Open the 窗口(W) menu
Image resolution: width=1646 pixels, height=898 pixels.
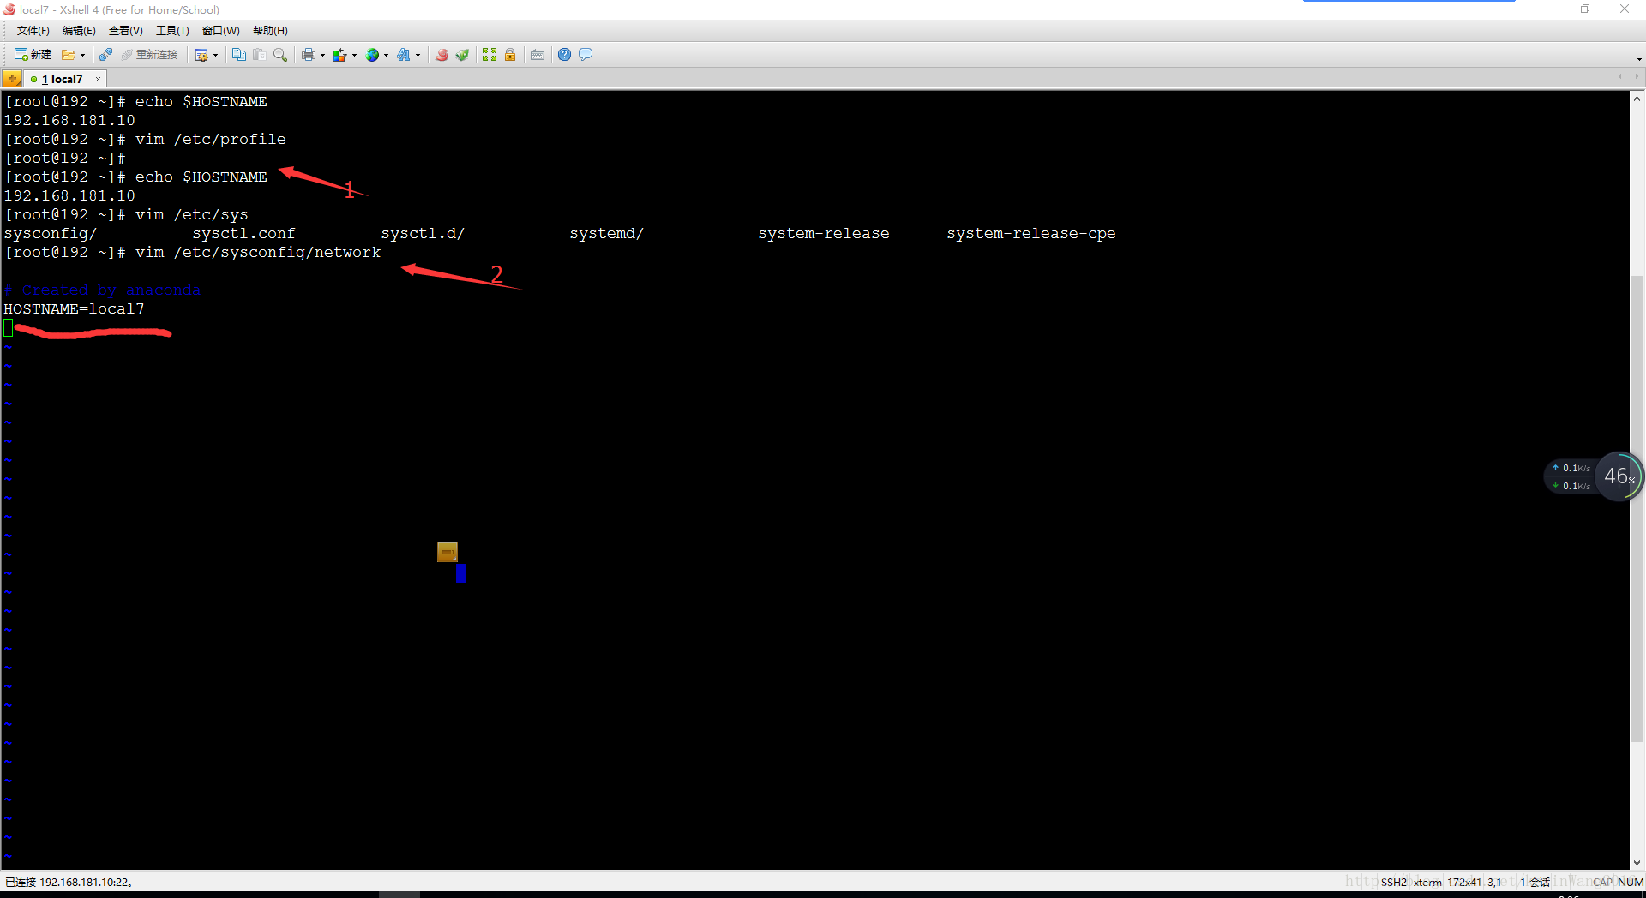[221, 31]
